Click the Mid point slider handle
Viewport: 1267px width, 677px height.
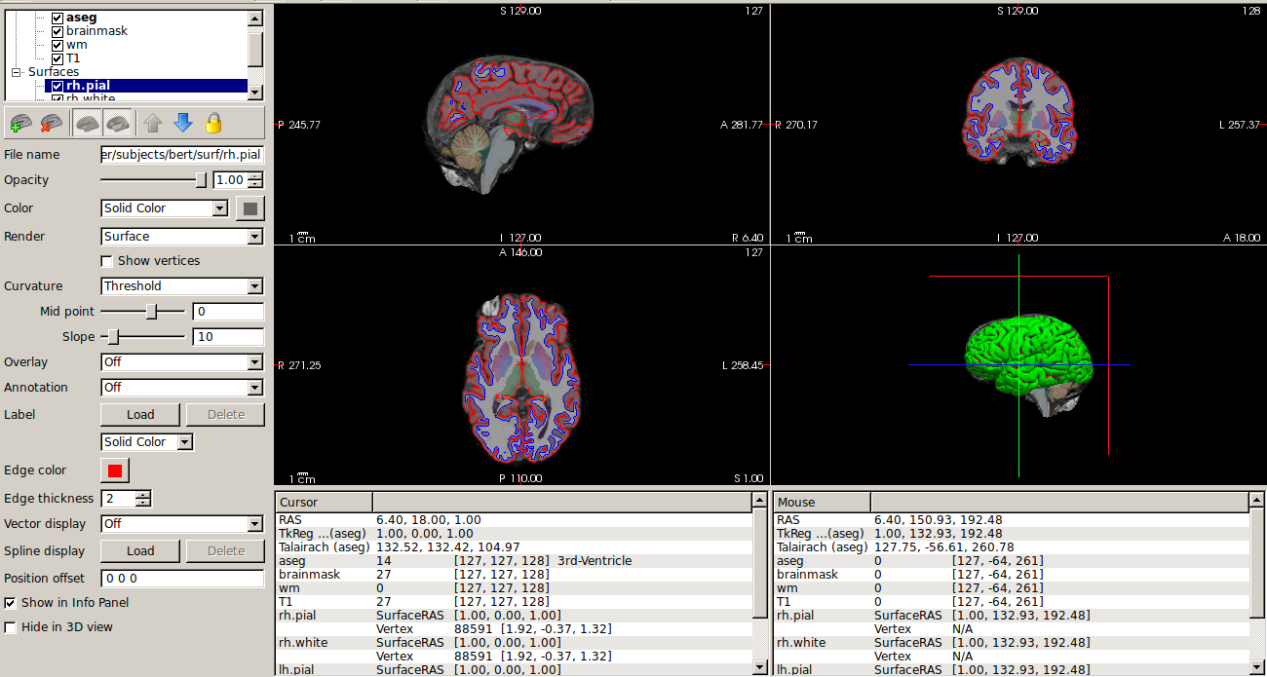[151, 312]
